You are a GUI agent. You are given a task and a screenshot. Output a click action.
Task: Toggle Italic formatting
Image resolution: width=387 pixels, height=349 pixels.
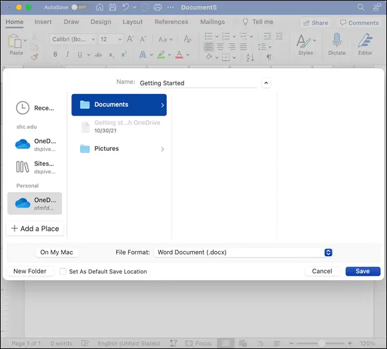(67, 54)
